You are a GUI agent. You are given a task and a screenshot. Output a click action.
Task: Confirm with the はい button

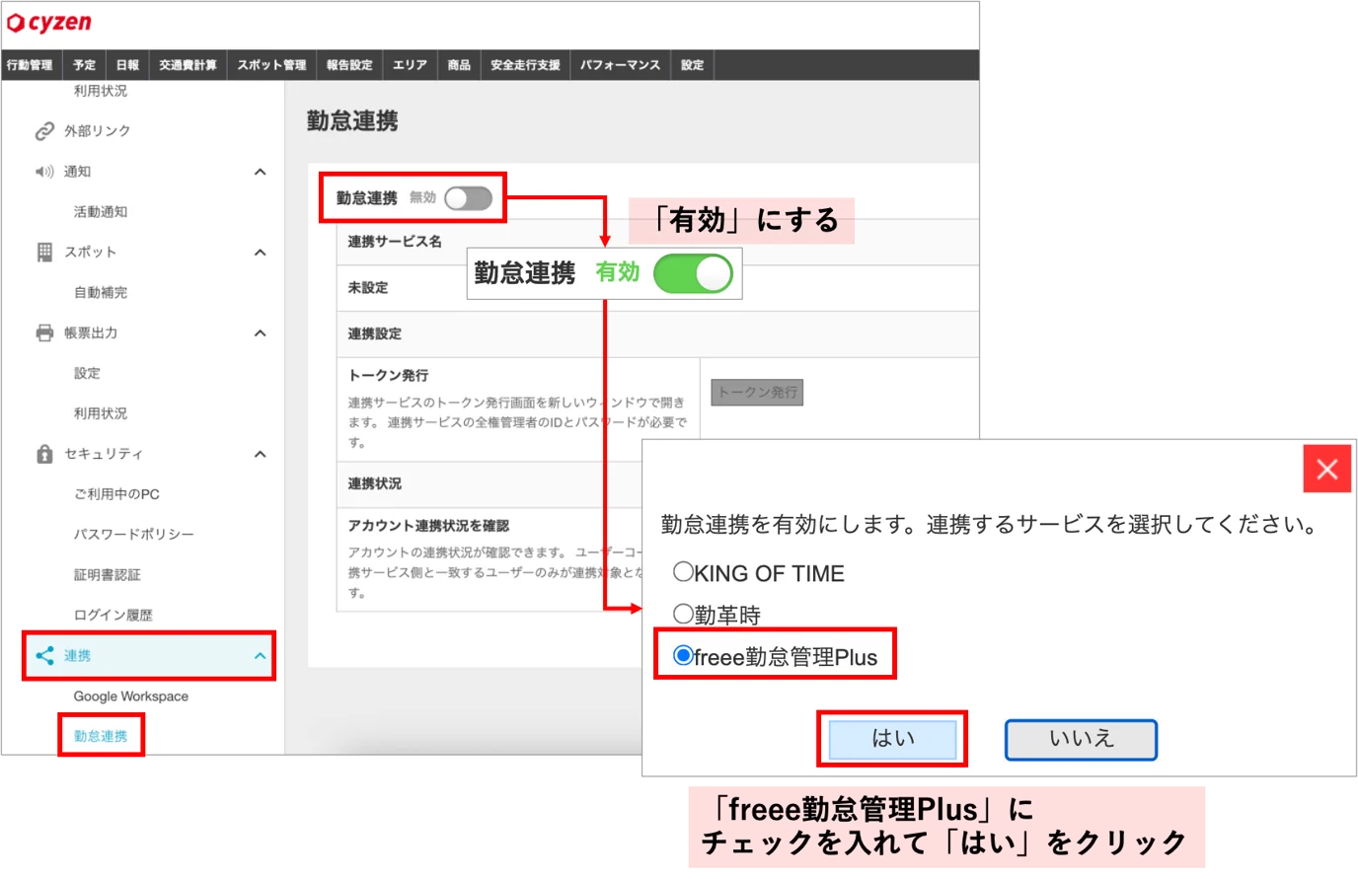click(x=892, y=739)
